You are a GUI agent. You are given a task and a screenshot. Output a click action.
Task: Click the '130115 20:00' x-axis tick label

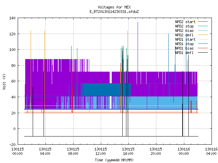coord(156,151)
